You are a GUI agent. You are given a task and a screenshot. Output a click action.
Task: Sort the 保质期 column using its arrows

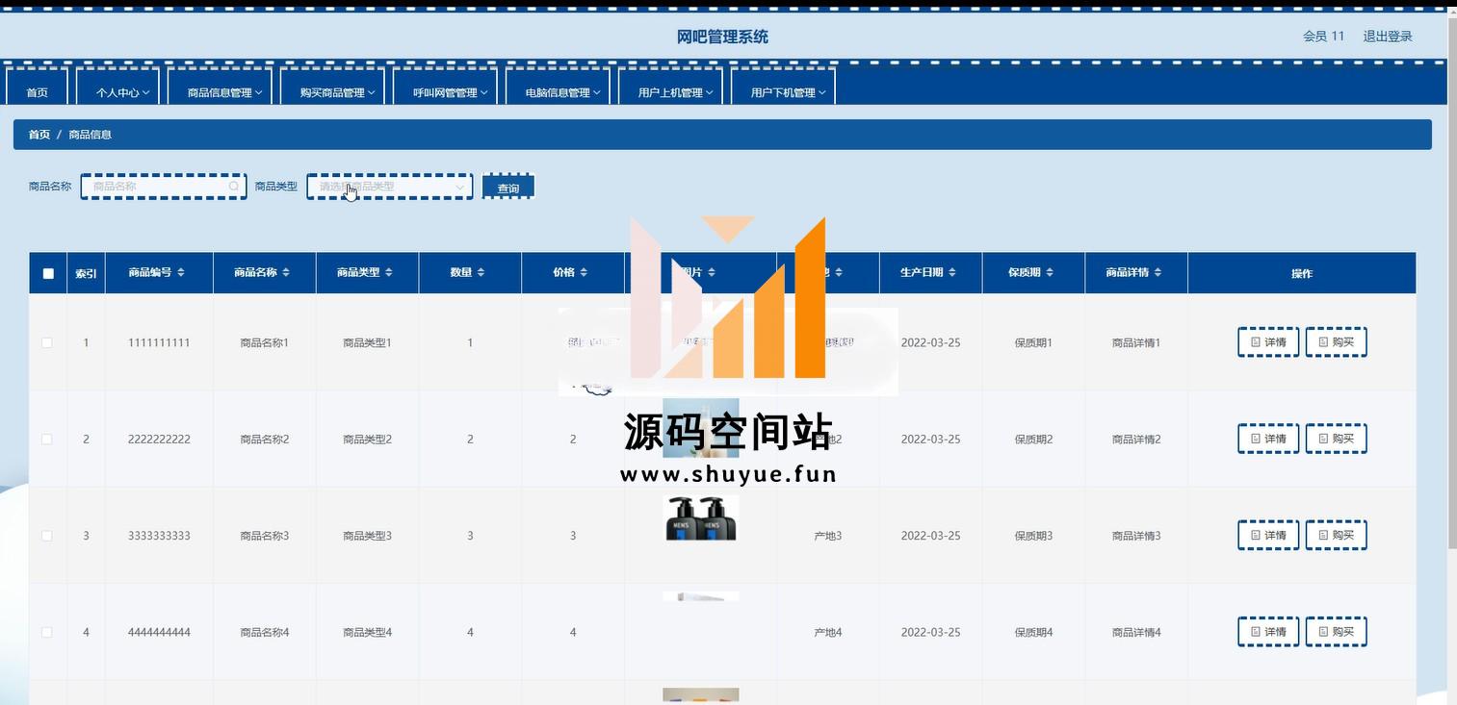(x=1050, y=273)
